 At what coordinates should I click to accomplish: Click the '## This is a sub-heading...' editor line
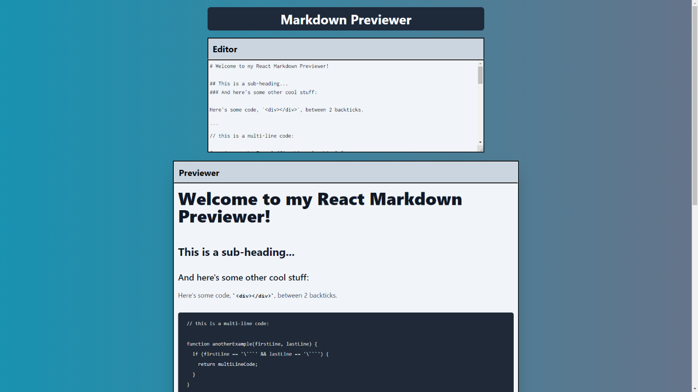point(249,84)
